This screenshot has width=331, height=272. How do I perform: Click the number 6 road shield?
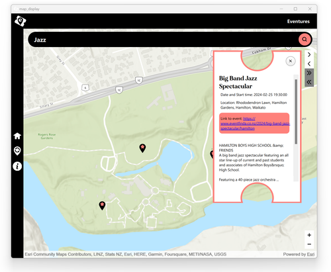(85, 88)
